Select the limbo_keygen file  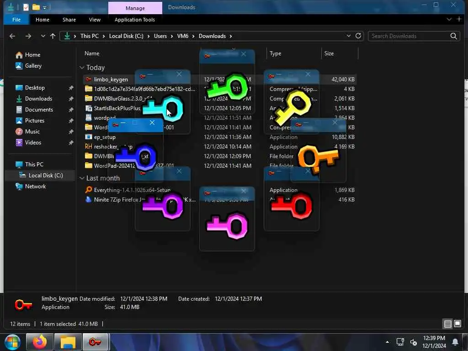pos(111,80)
